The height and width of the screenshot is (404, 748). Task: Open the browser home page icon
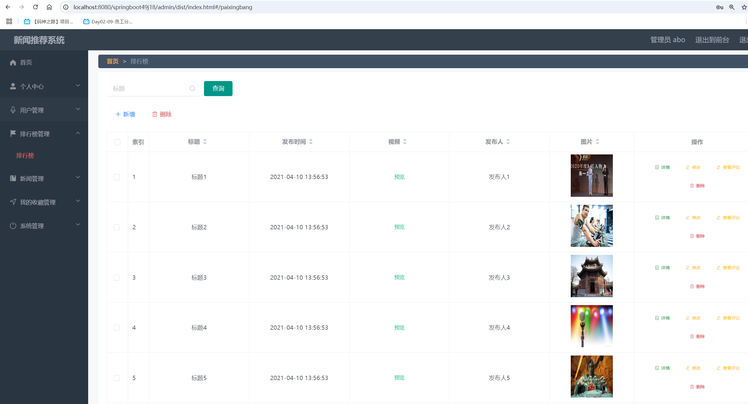pyautogui.click(x=49, y=7)
